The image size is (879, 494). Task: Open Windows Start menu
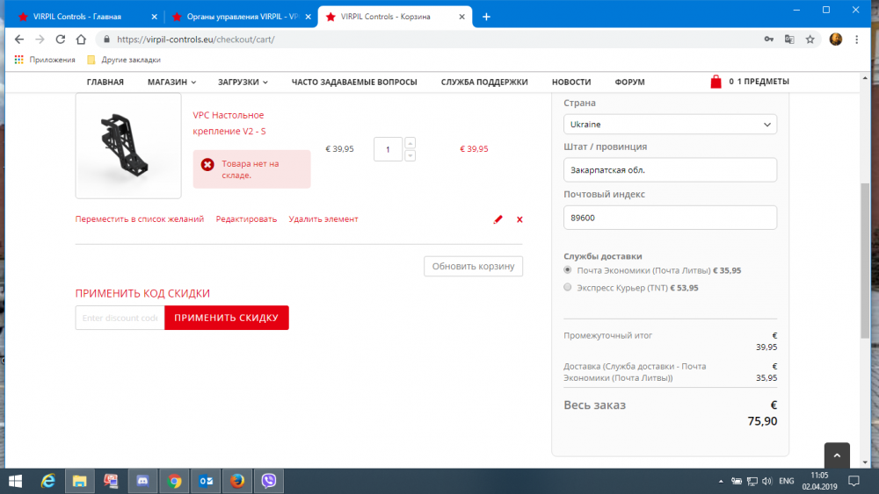[16, 481]
